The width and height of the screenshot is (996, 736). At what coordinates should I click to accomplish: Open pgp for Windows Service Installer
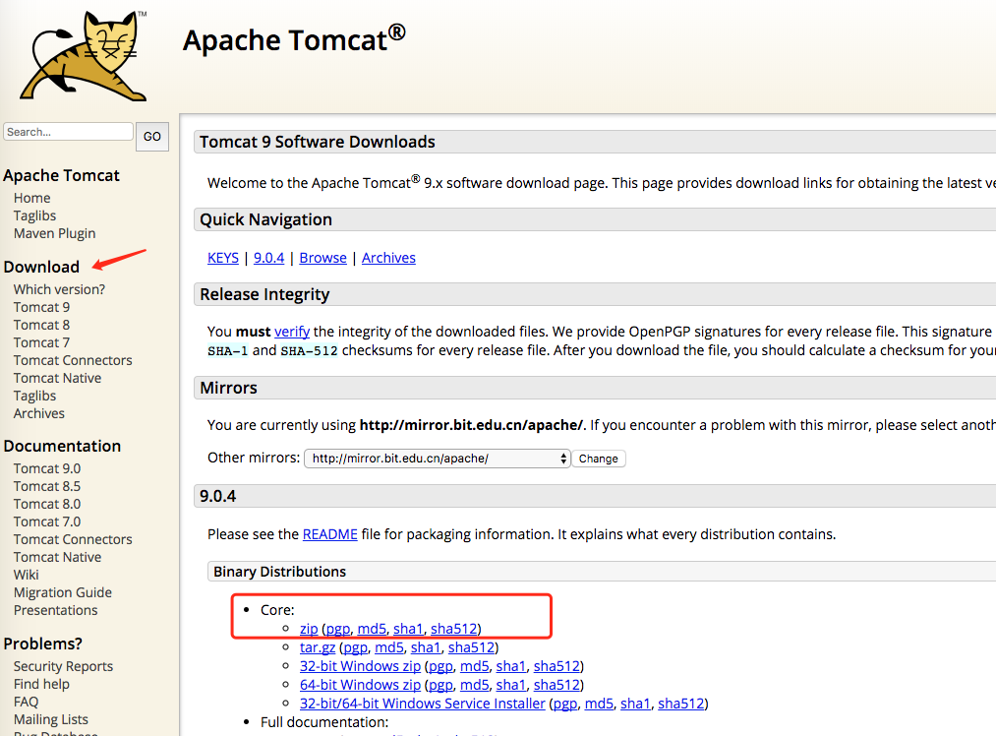[565, 705]
